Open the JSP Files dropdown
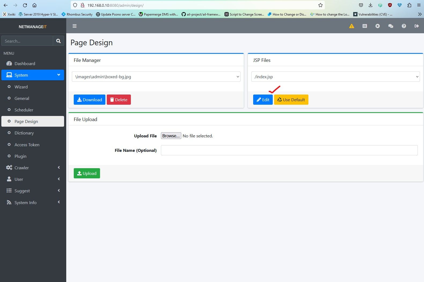The height and width of the screenshot is (282, 424). pos(335,77)
